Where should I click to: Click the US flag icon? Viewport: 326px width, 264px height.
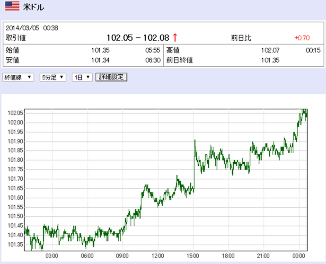tap(12, 6)
